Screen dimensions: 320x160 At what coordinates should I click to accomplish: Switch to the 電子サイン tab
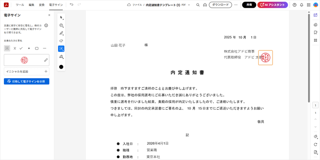56,5
